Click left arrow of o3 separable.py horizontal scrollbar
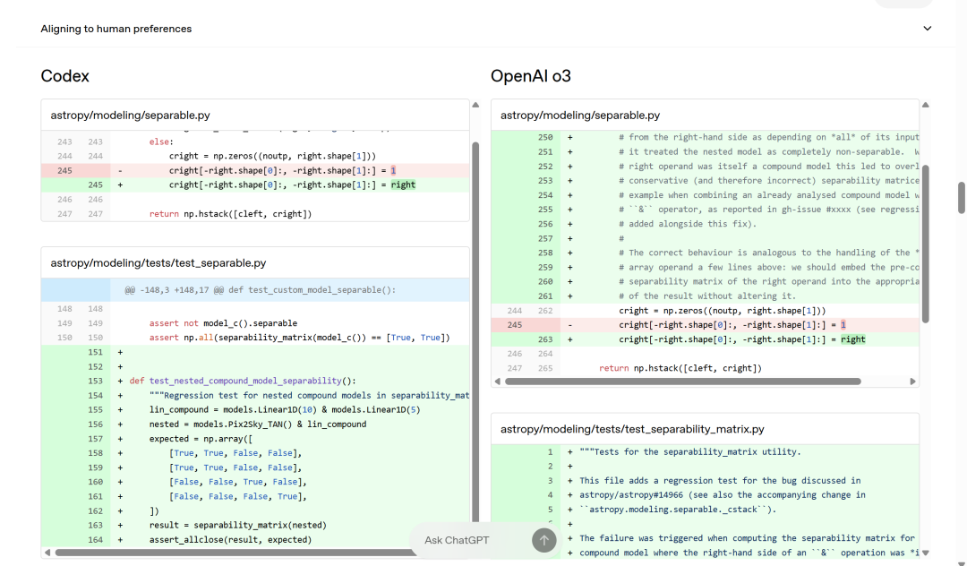967x566 pixels. pos(497,381)
